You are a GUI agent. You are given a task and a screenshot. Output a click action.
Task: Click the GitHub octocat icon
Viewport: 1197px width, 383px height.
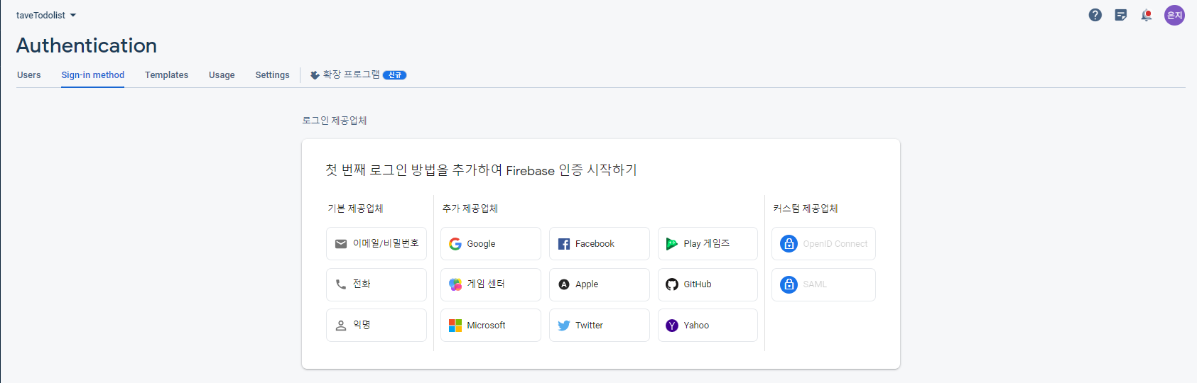tap(672, 284)
